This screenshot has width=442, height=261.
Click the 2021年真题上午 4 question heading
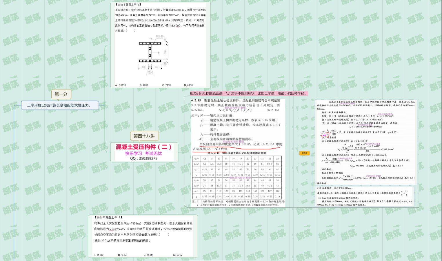click(128, 5)
